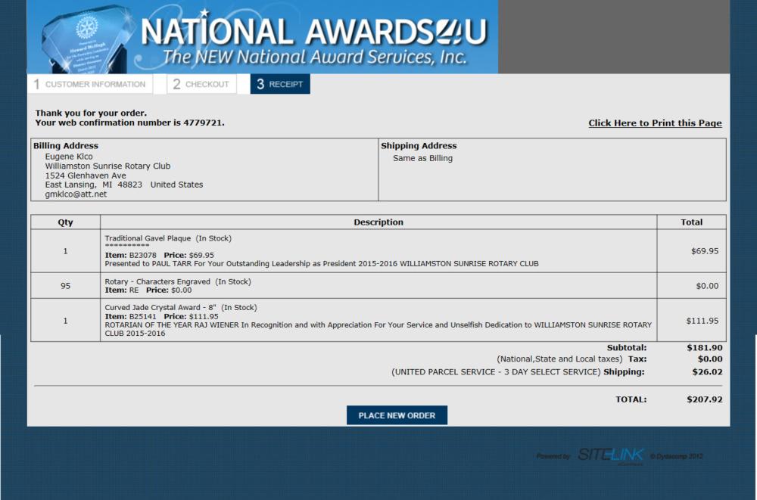Image resolution: width=757 pixels, height=500 pixels.
Task: Go to the Checkout step tab
Action: (202, 84)
